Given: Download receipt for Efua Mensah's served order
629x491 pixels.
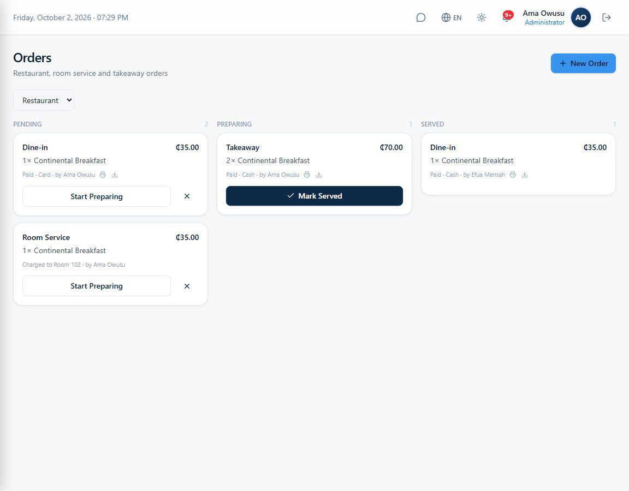Looking at the screenshot, I should coord(525,175).
